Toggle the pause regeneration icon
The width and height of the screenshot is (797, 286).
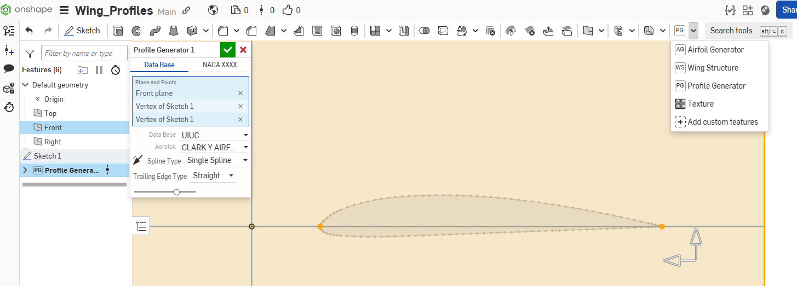tap(99, 69)
